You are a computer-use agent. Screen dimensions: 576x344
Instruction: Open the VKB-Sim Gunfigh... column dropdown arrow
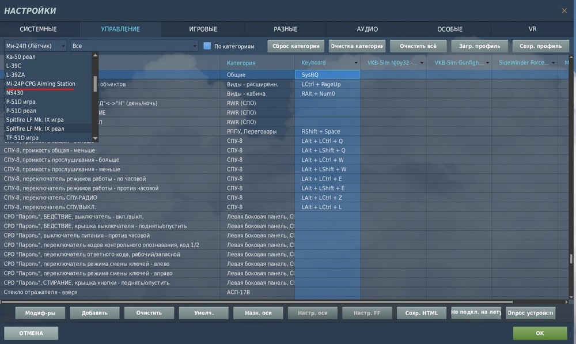click(487, 63)
